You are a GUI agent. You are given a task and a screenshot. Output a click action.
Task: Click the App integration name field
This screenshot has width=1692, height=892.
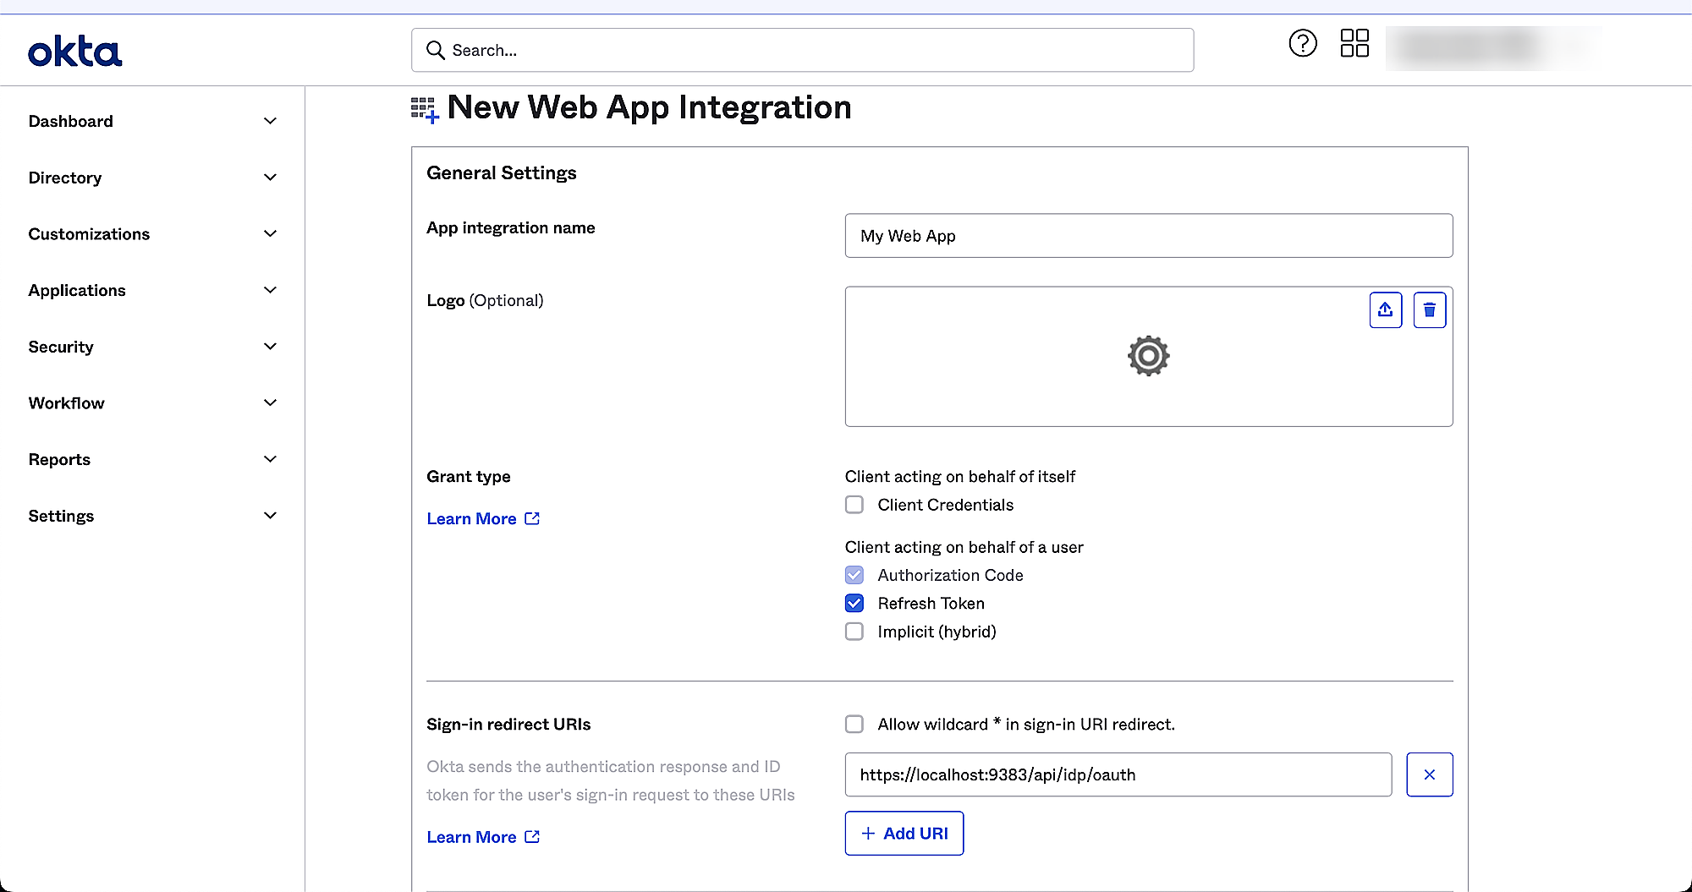point(1148,236)
